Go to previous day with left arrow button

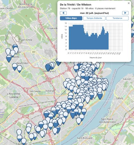(x=63, y=13)
